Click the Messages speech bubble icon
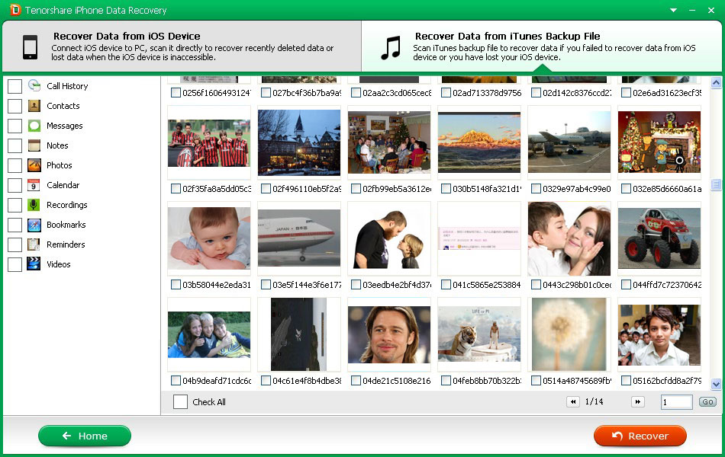This screenshot has width=725, height=457. click(34, 126)
